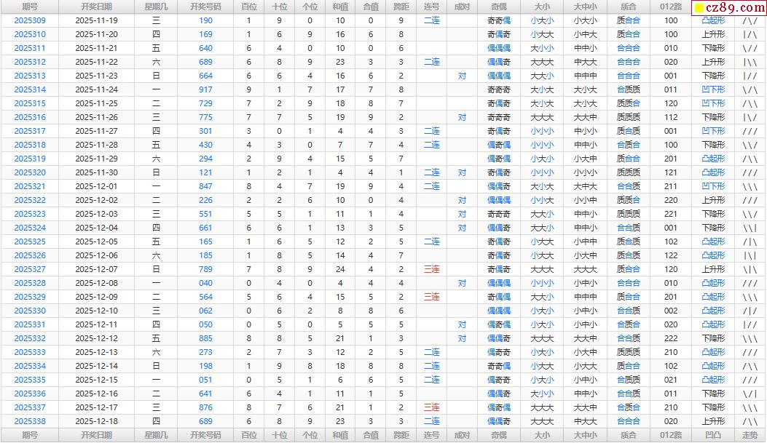Click 012路 value 222 in row 2025332

tap(671, 338)
